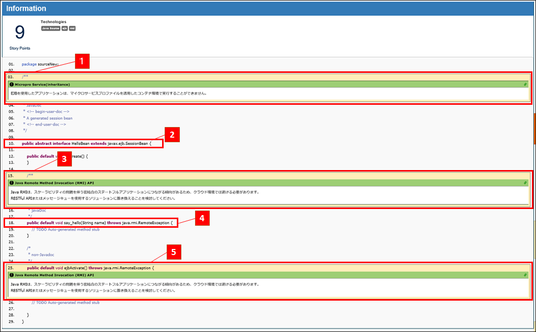
Task: Click the warning icon beside Micropro Service(inheritance)
Action: coord(12,85)
